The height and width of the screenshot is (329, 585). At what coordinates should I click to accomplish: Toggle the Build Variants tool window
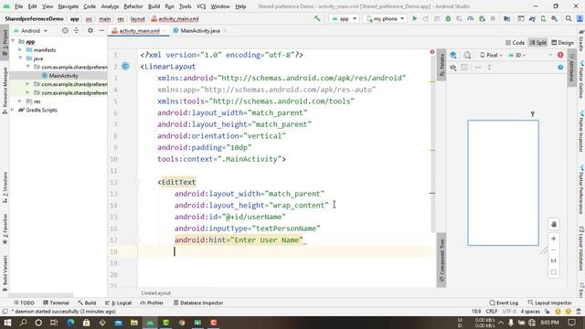pos(5,274)
